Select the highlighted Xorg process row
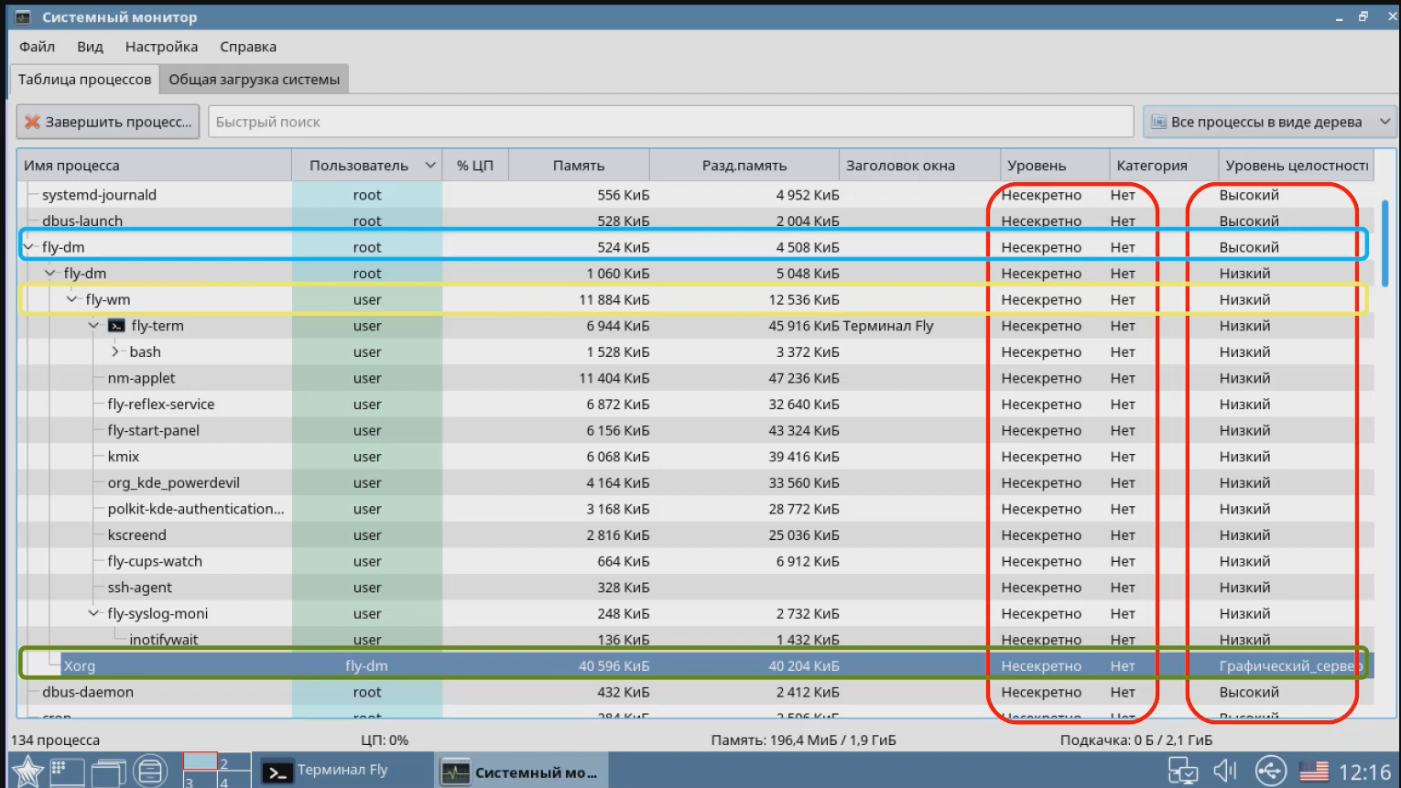Image resolution: width=1401 pixels, height=788 pixels. 696,665
